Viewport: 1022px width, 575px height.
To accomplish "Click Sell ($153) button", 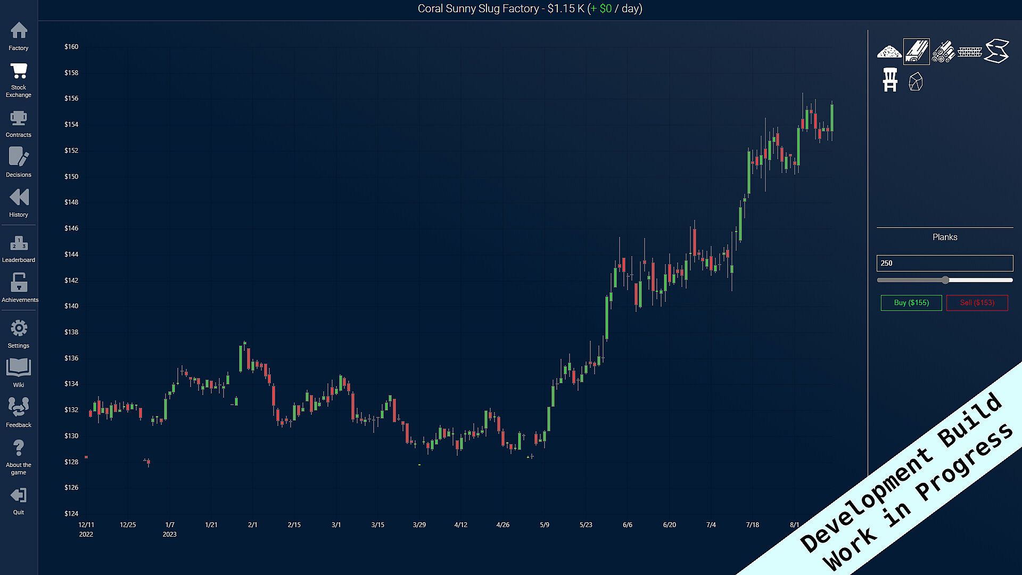I will [x=977, y=302].
